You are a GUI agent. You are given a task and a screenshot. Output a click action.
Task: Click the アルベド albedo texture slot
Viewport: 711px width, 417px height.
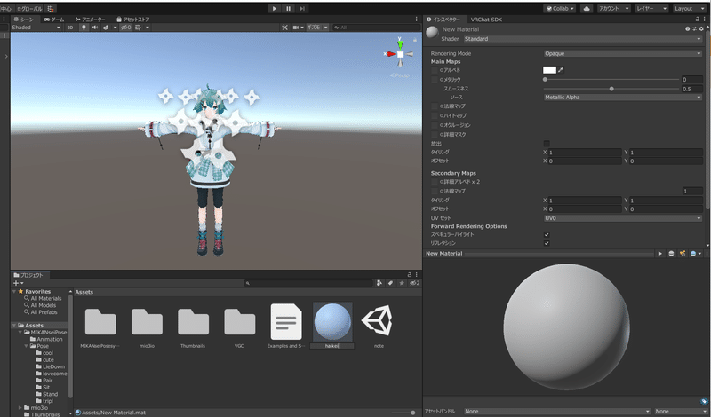[435, 70]
